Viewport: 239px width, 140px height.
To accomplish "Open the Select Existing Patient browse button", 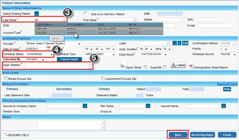I will [x=36, y=14].
